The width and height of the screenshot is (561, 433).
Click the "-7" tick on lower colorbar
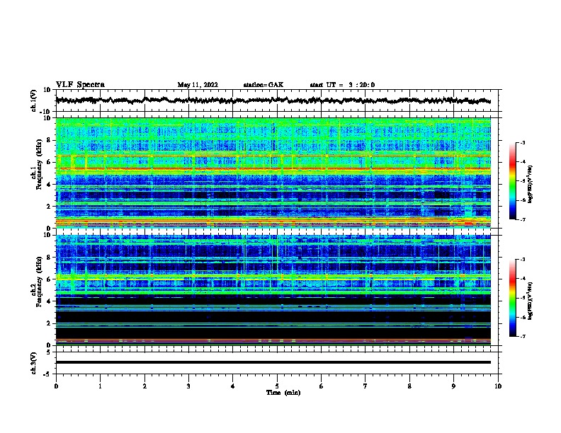[522, 336]
